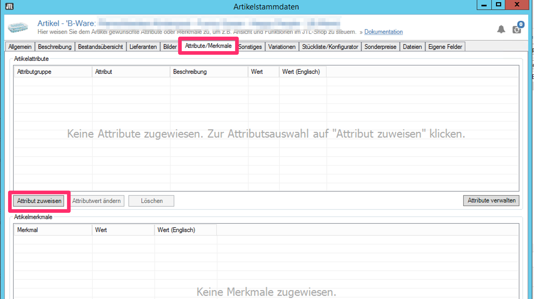This screenshot has height=299, width=534.
Task: Click the notification bell icon
Action: pyautogui.click(x=501, y=29)
